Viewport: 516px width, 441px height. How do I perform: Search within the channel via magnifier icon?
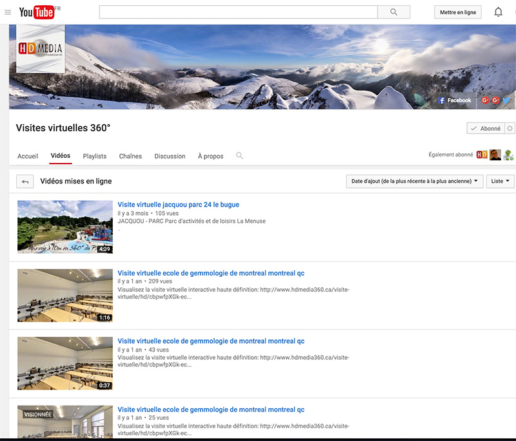tap(240, 156)
